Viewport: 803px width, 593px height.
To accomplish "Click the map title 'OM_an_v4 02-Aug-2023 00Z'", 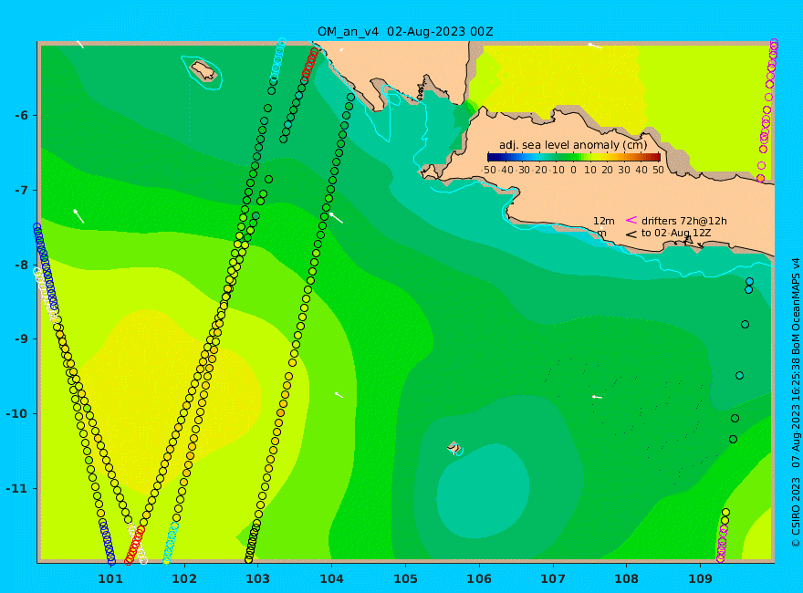I will point(405,32).
